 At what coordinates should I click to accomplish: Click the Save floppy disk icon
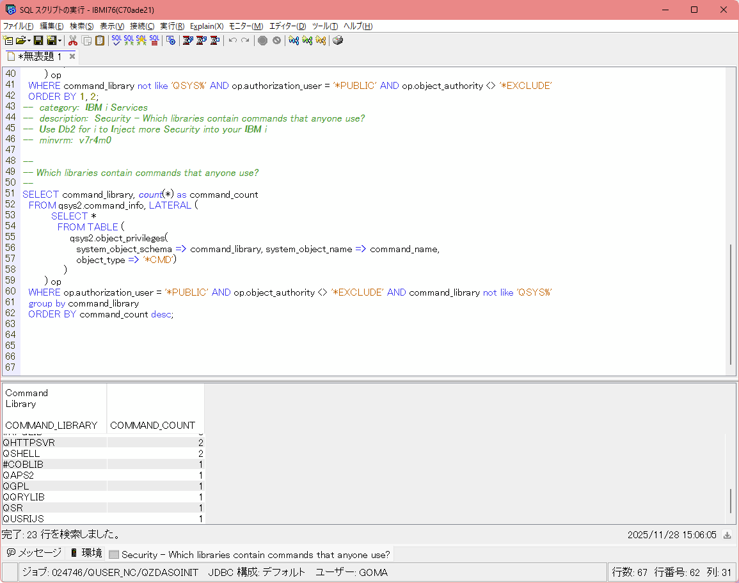[x=38, y=40]
